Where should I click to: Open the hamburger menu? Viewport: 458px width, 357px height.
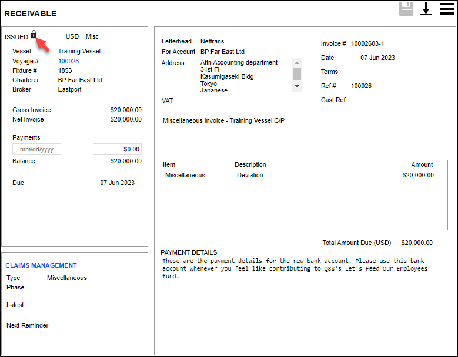pos(446,8)
